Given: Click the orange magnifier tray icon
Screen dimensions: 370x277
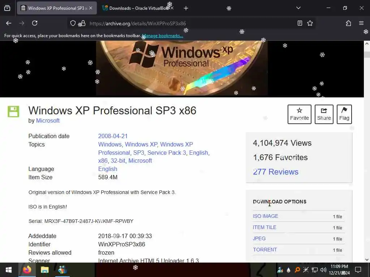Looking at the screenshot, I should (297, 270).
